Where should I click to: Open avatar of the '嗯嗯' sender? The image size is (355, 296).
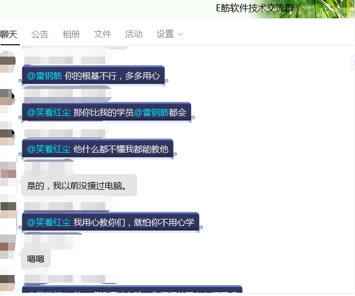click(x=8, y=246)
